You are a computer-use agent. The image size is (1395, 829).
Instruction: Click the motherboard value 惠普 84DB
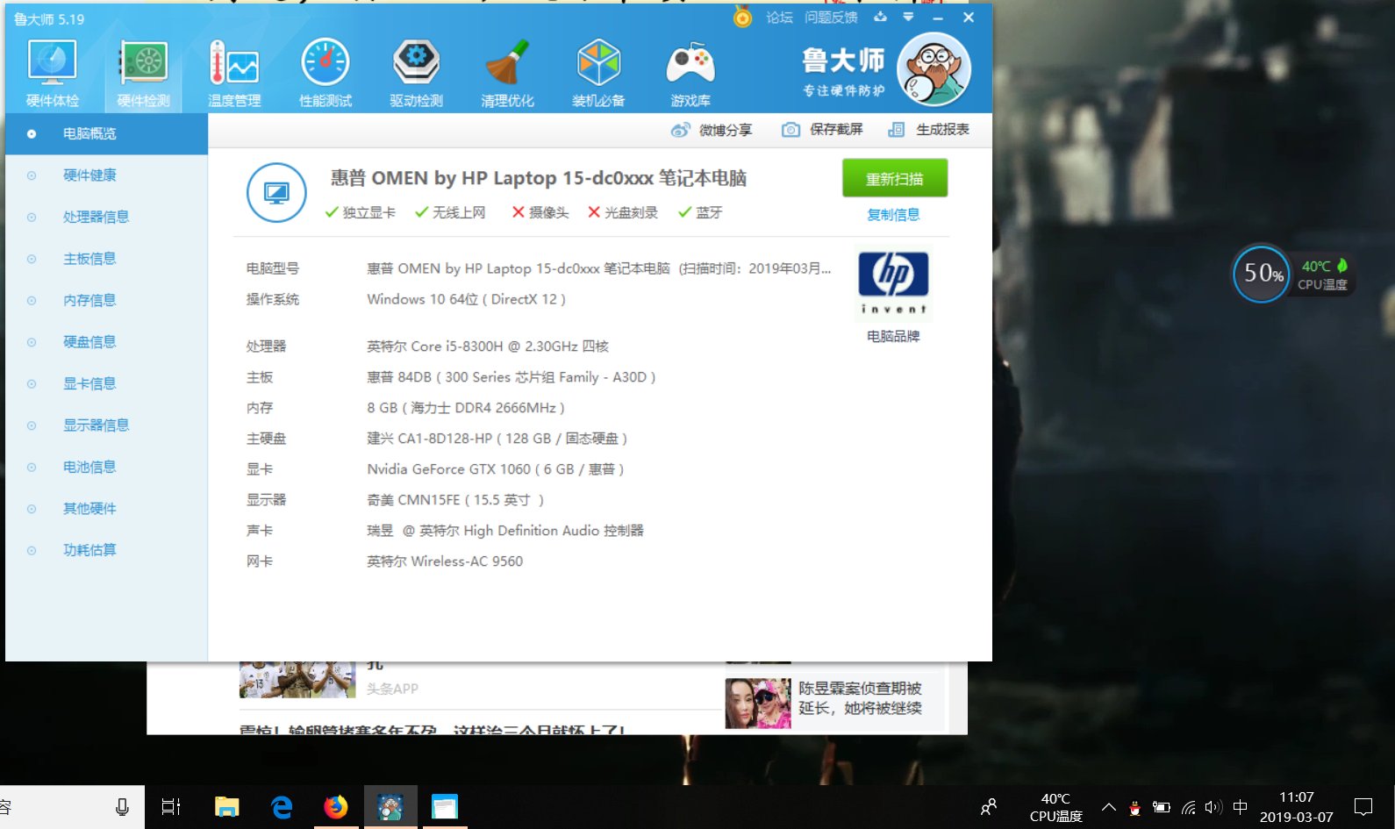(511, 377)
